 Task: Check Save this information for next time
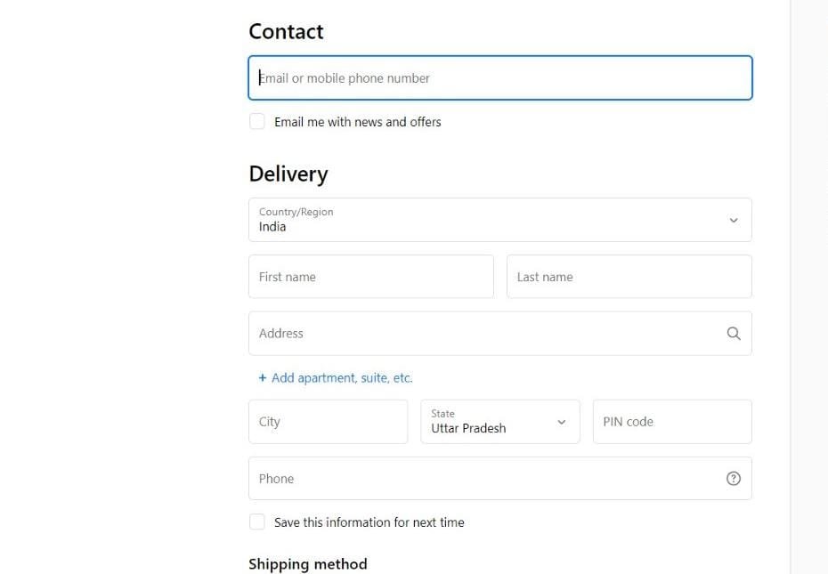257,521
